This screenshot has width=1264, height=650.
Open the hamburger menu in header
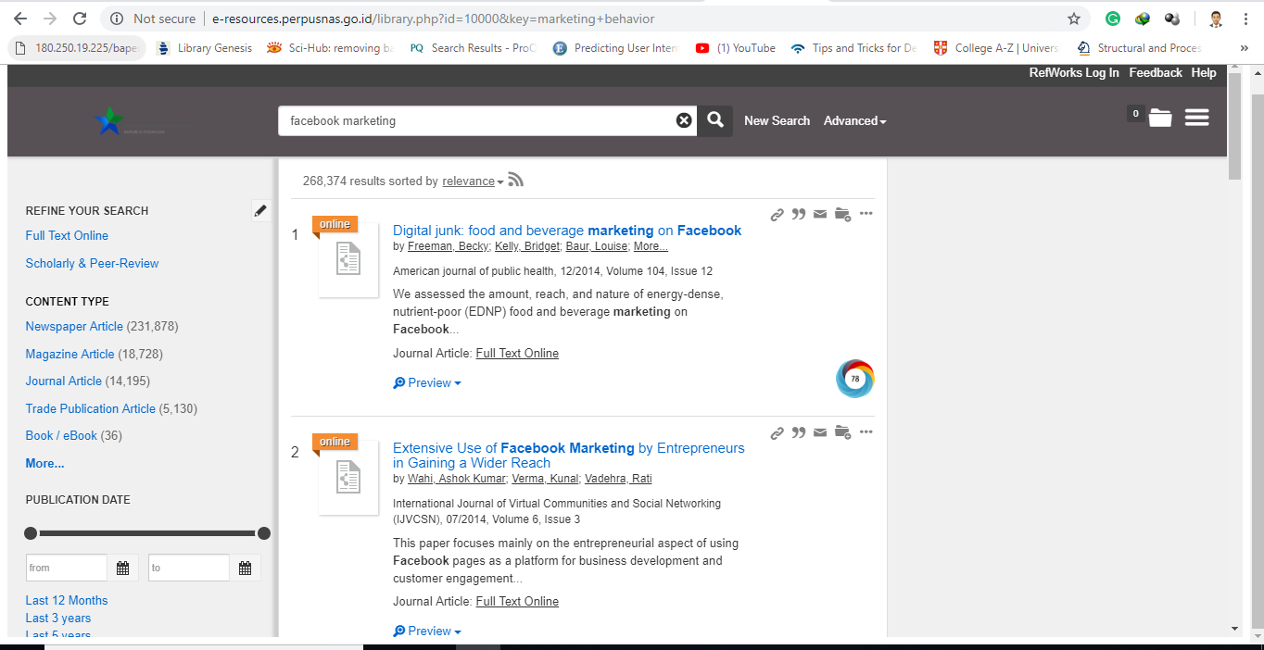1197,117
